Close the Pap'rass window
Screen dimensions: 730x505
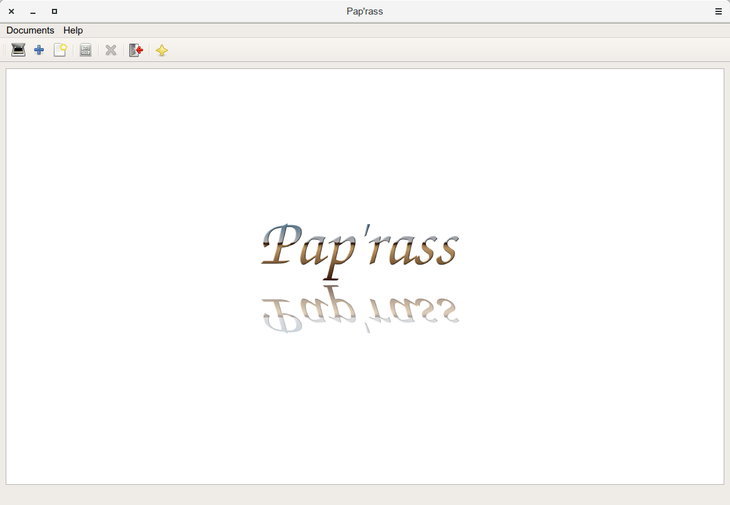coord(11,11)
